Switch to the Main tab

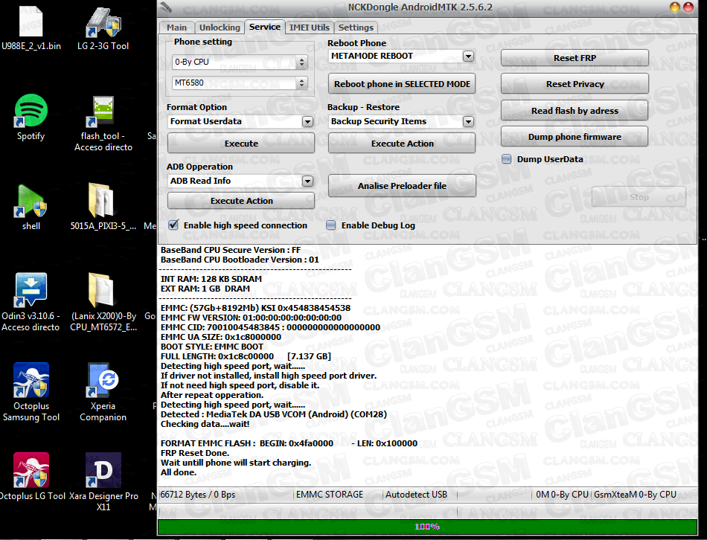click(x=177, y=28)
